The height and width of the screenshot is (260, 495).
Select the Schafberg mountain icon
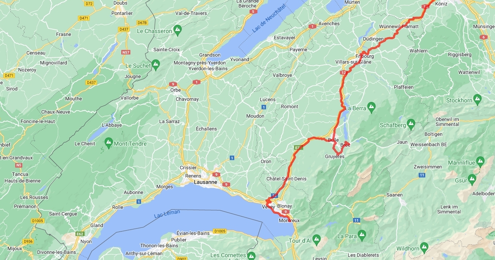pos(411,123)
